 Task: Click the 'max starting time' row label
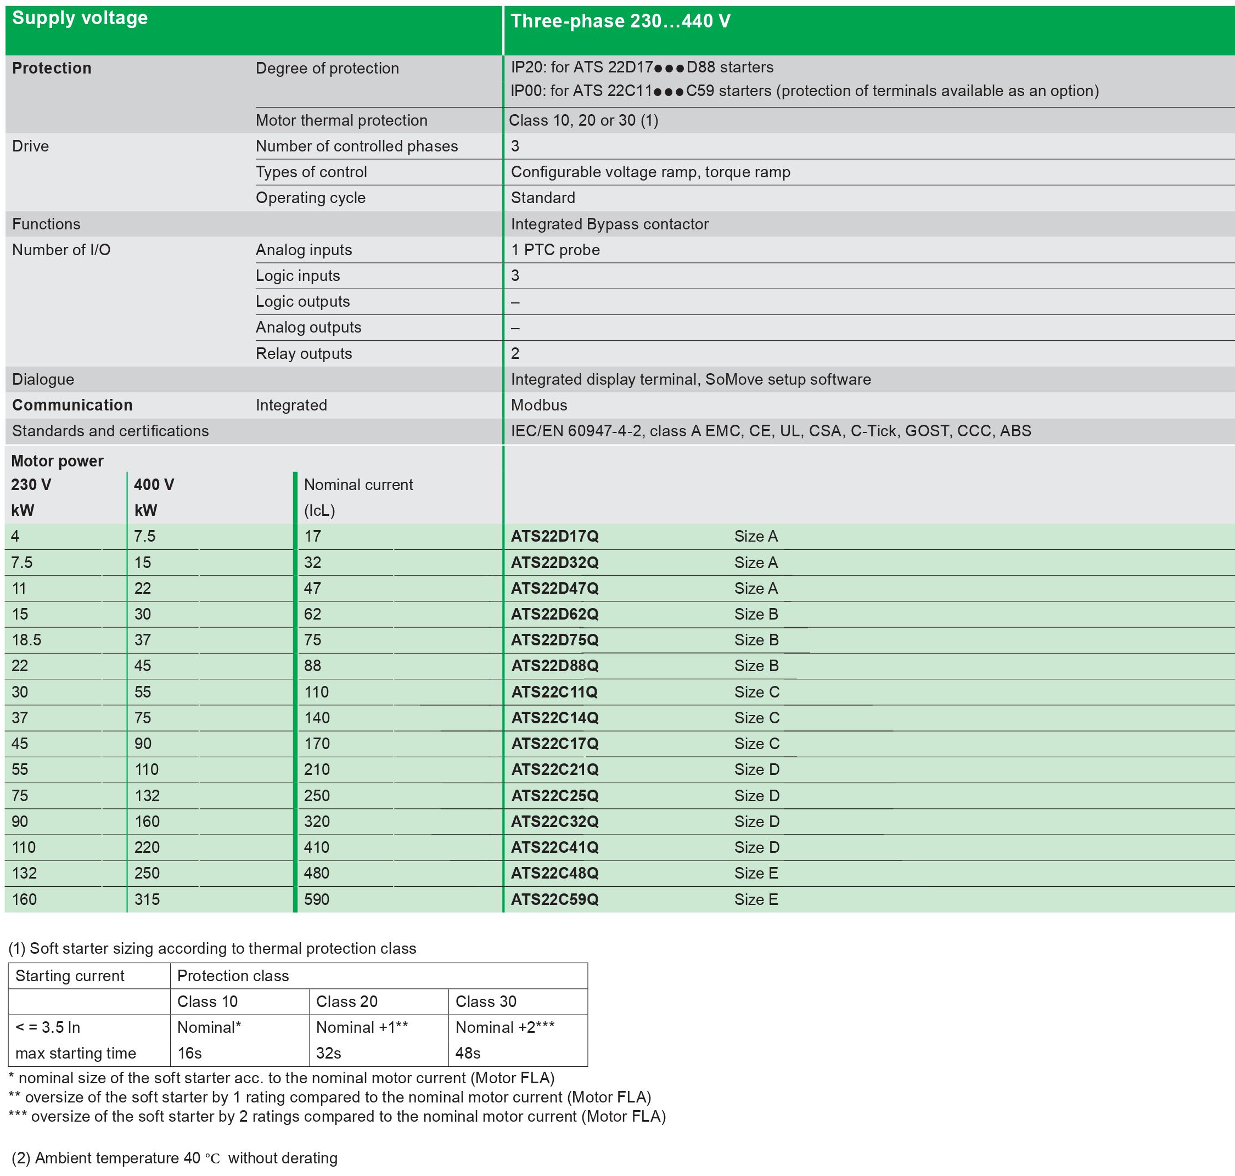click(75, 1053)
